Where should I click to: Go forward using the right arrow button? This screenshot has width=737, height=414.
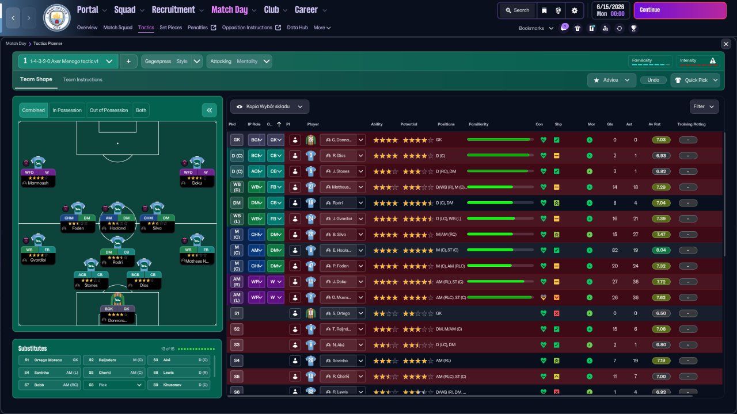coord(29,18)
